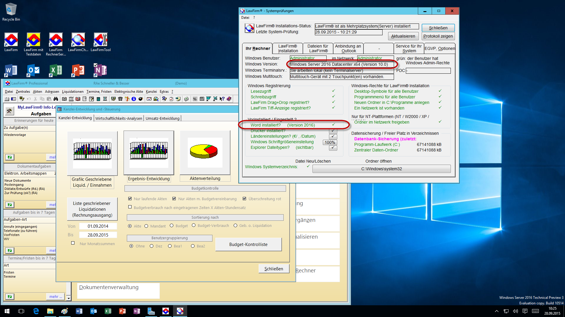Click the binoculars search toolbar icon

56,99
